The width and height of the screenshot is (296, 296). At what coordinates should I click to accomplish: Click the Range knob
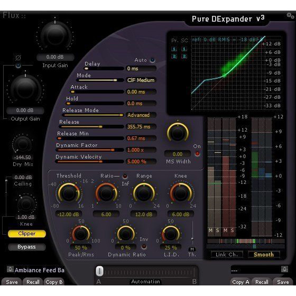144,193
